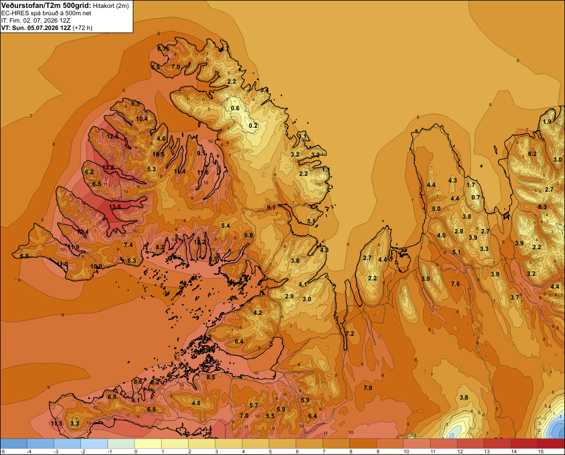
Task: Select the 11.5 reading at the southwest coast
Action: pos(56,423)
